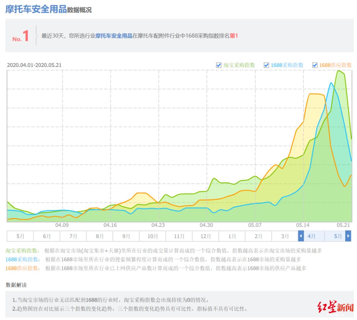357x320 pixels.
Task: Open the 12月 month view
Action: 206,236
